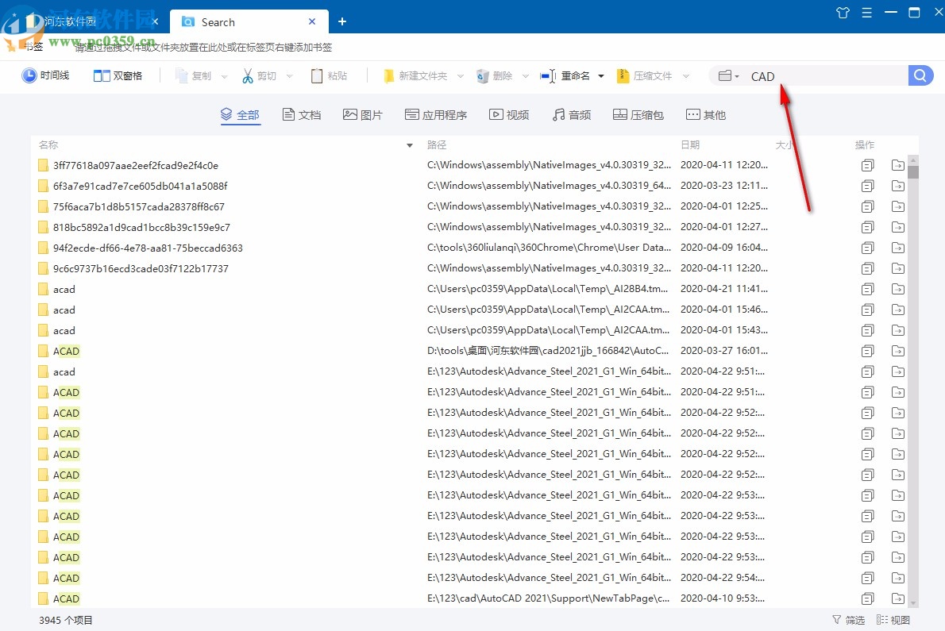Select the Archives (压缩包) filter tab
Image resolution: width=945 pixels, height=631 pixels.
(x=638, y=114)
